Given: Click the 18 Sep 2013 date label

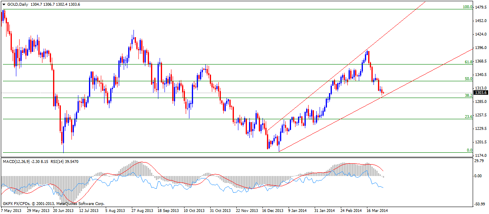Looking at the screenshot, I should [169, 210].
